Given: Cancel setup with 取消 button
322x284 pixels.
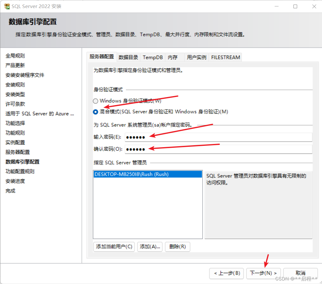Looking at the screenshot, I should point(300,273).
